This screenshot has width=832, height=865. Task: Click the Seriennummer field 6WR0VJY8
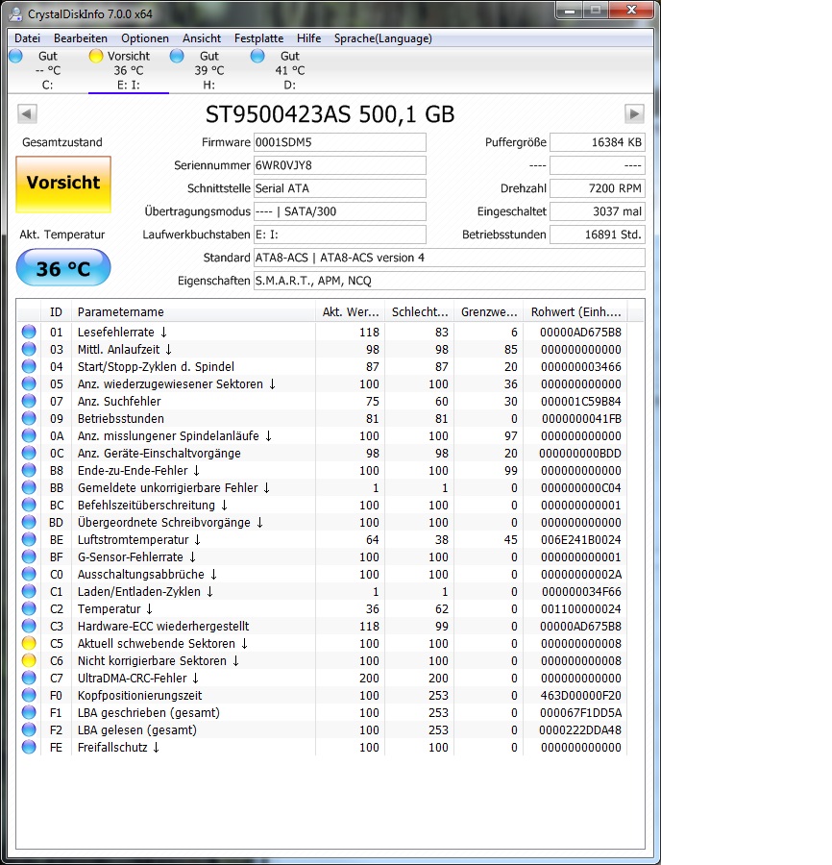tap(340, 165)
